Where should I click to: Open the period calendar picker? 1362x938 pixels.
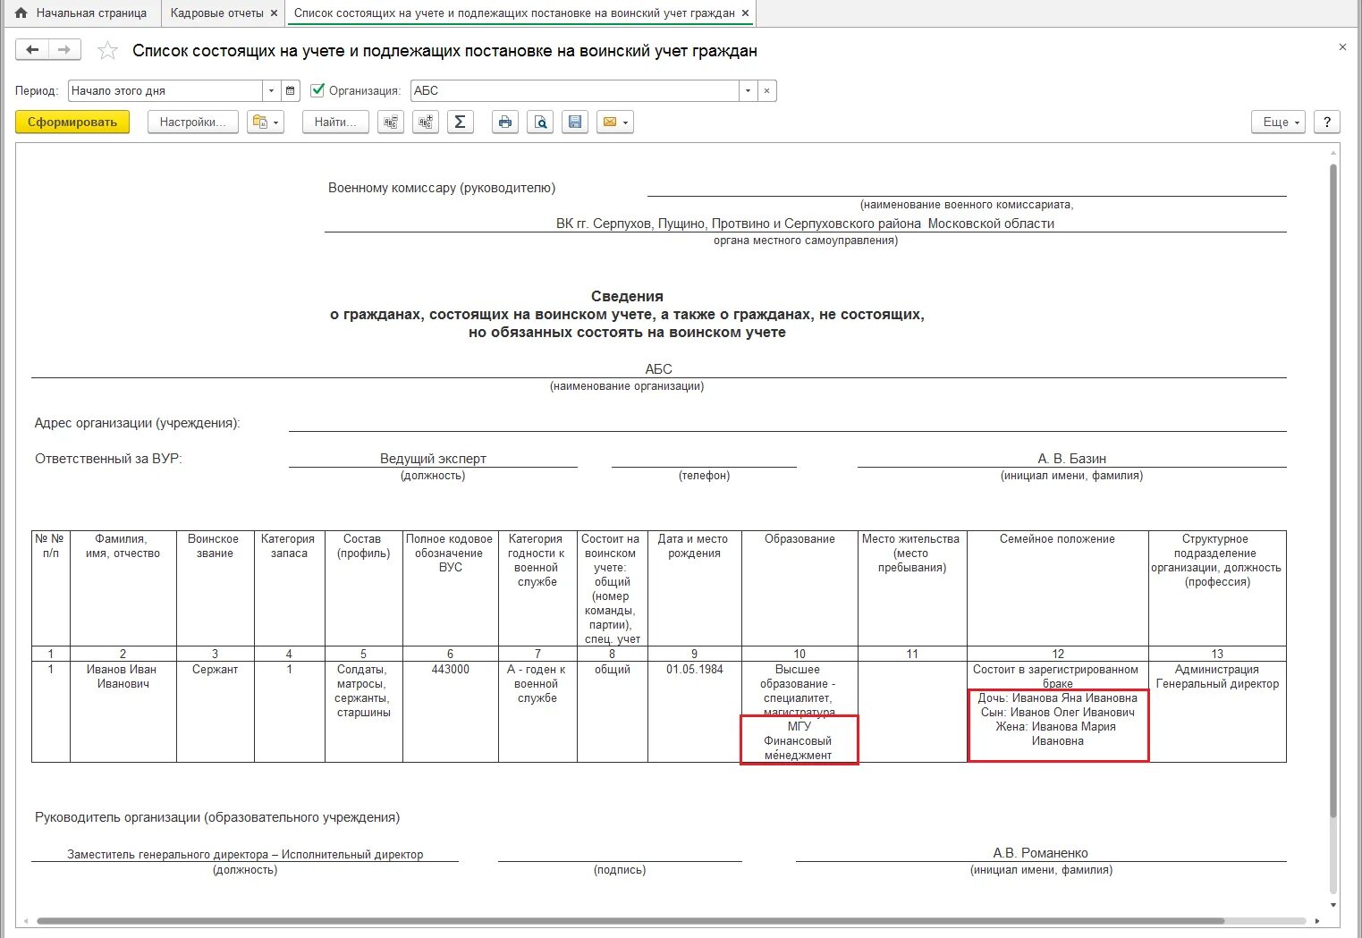click(x=291, y=90)
